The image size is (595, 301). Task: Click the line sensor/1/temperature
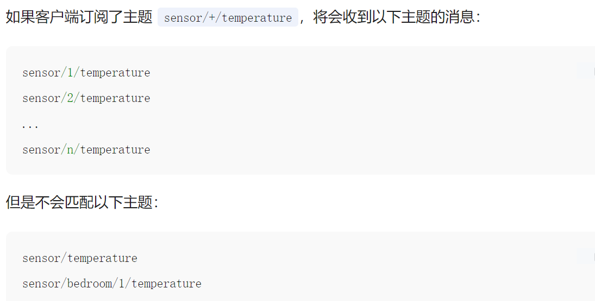(86, 73)
